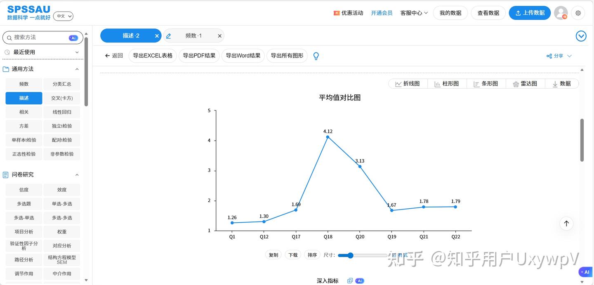This screenshot has height=285, width=594.
Task: Click the edit pencil on 频数·1 tab
Action: [x=168, y=36]
